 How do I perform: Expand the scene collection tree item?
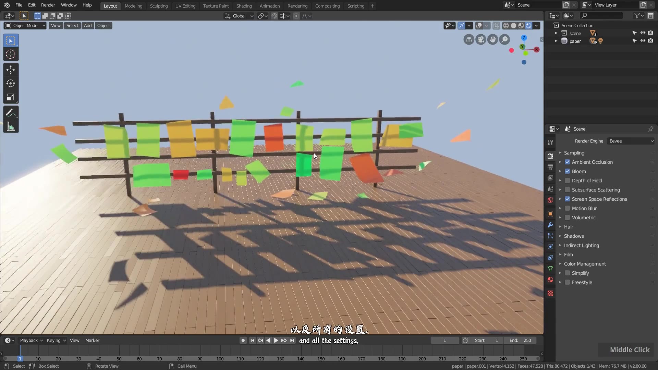556,33
